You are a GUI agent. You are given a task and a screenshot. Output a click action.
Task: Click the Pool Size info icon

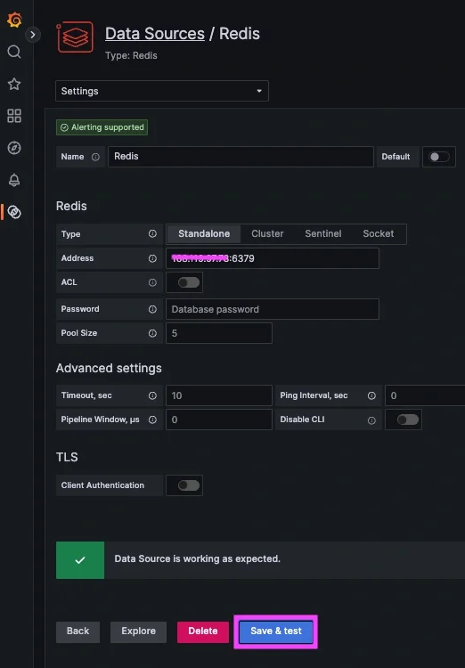pyautogui.click(x=152, y=333)
